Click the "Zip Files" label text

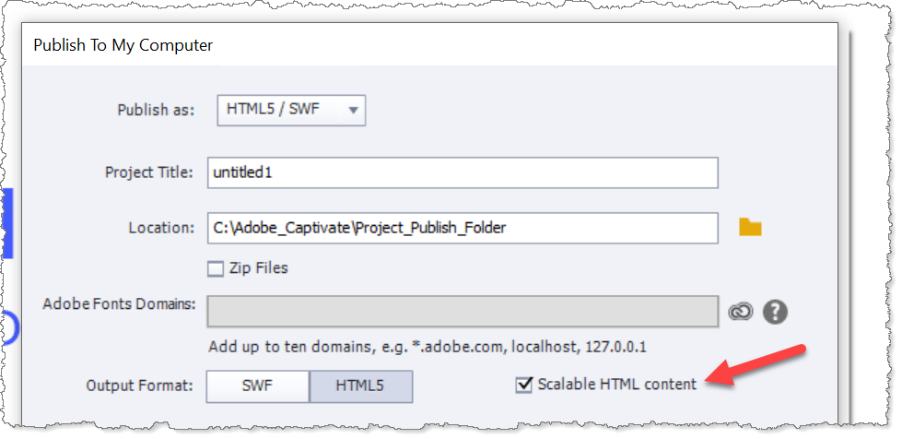point(258,268)
